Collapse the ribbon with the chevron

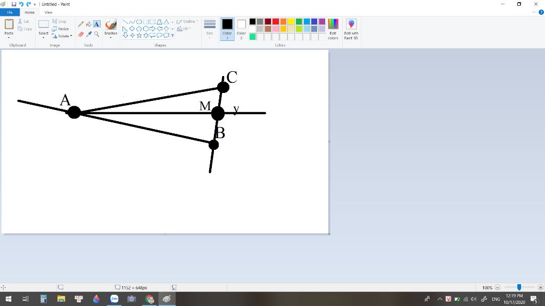click(534, 12)
